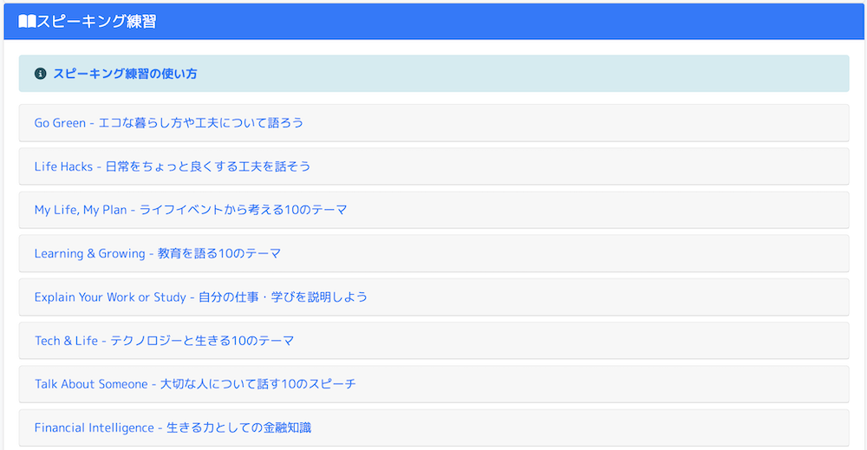Click 教育を語る10のテーマ text
Viewport: 867px width, 450px height.
point(219,253)
